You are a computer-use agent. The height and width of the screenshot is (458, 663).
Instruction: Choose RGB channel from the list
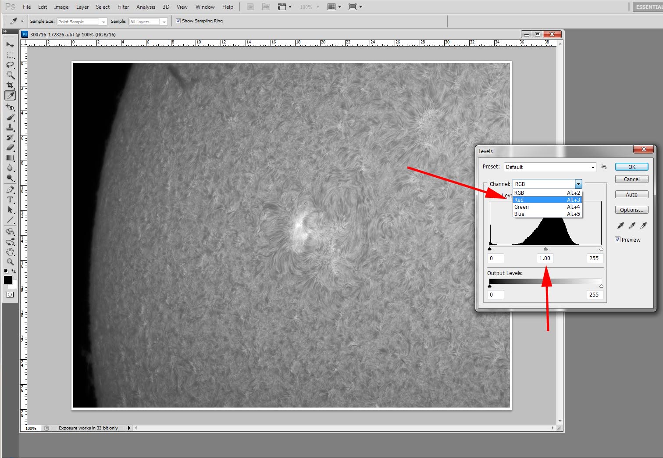pyautogui.click(x=547, y=193)
